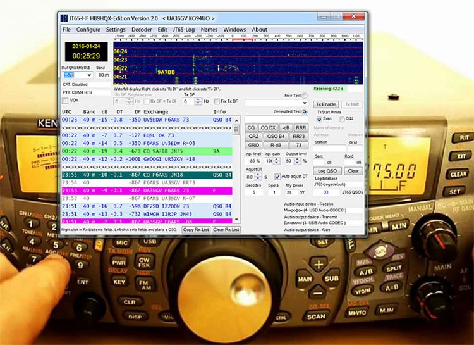Screen dimensions: 474x345
Task: Click the QSO B4 macro button
Action: (276, 136)
